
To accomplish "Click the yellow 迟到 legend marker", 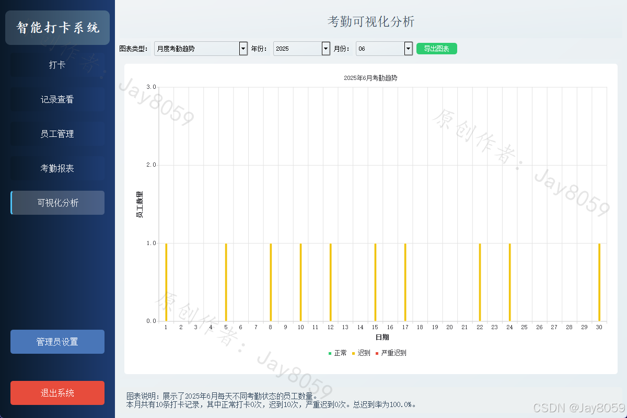I will pos(353,353).
